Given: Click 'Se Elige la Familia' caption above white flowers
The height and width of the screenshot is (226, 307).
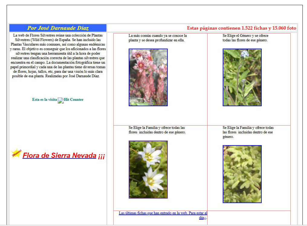Looking at the screenshot, I should click(157, 130).
